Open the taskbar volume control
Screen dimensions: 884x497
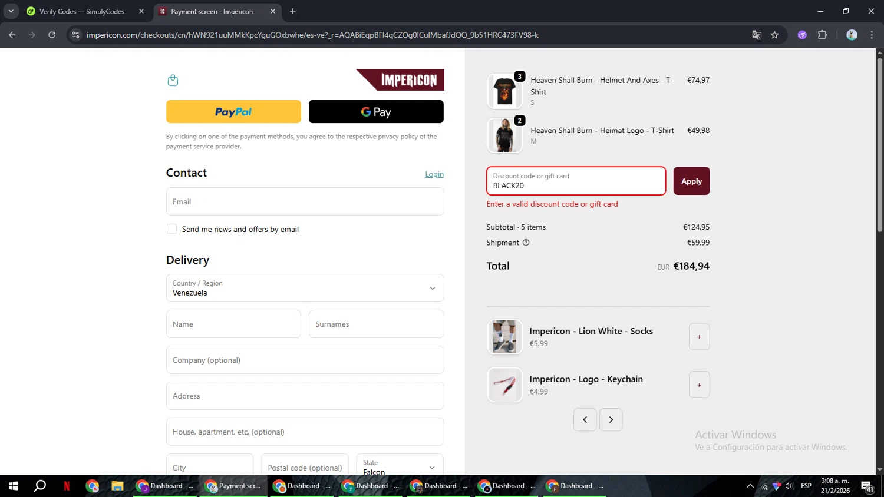(x=789, y=486)
